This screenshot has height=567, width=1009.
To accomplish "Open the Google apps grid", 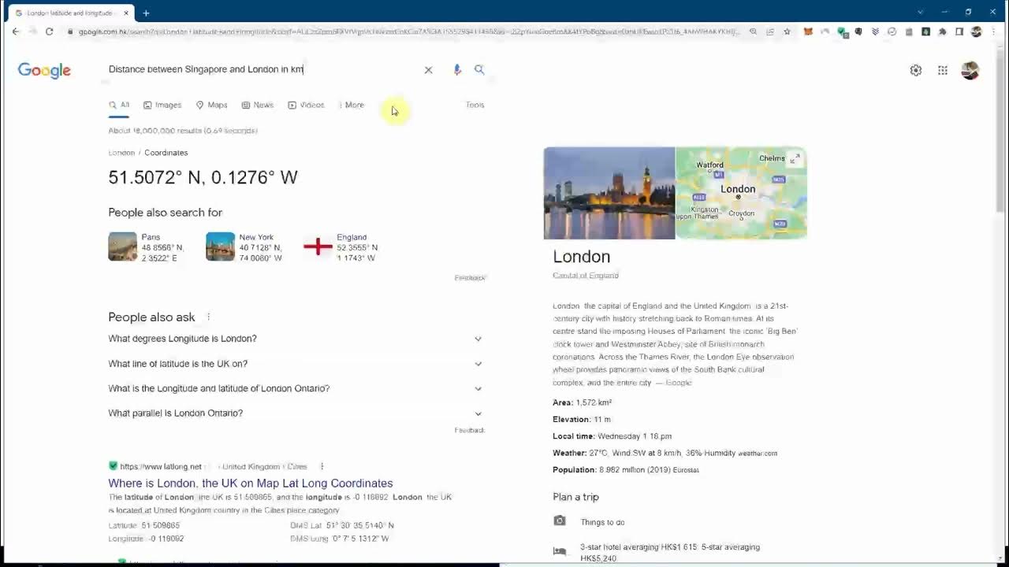I will click(943, 70).
